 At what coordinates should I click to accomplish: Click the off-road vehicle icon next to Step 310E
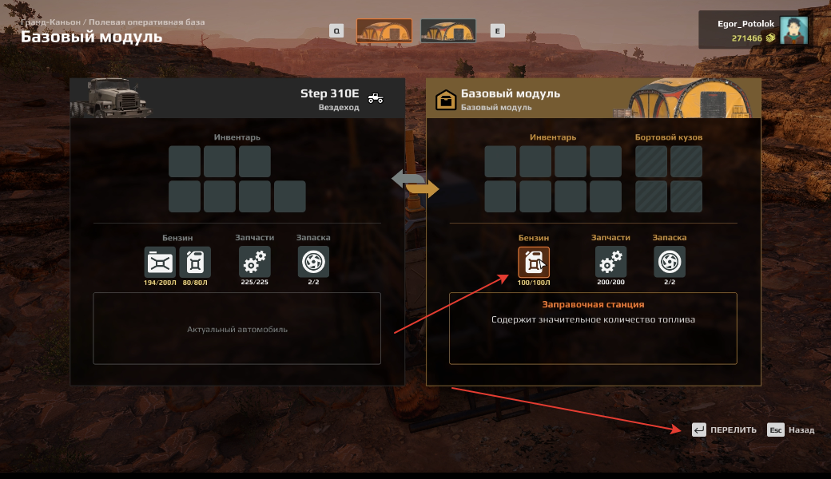[376, 98]
